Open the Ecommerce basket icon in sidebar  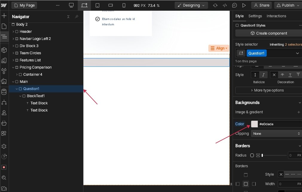pos(4,123)
